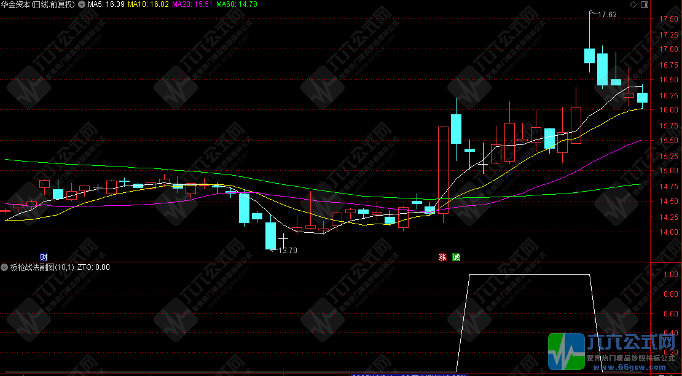Click the 17.50 price axis label
Screen dimensions: 682x376
click(x=669, y=19)
